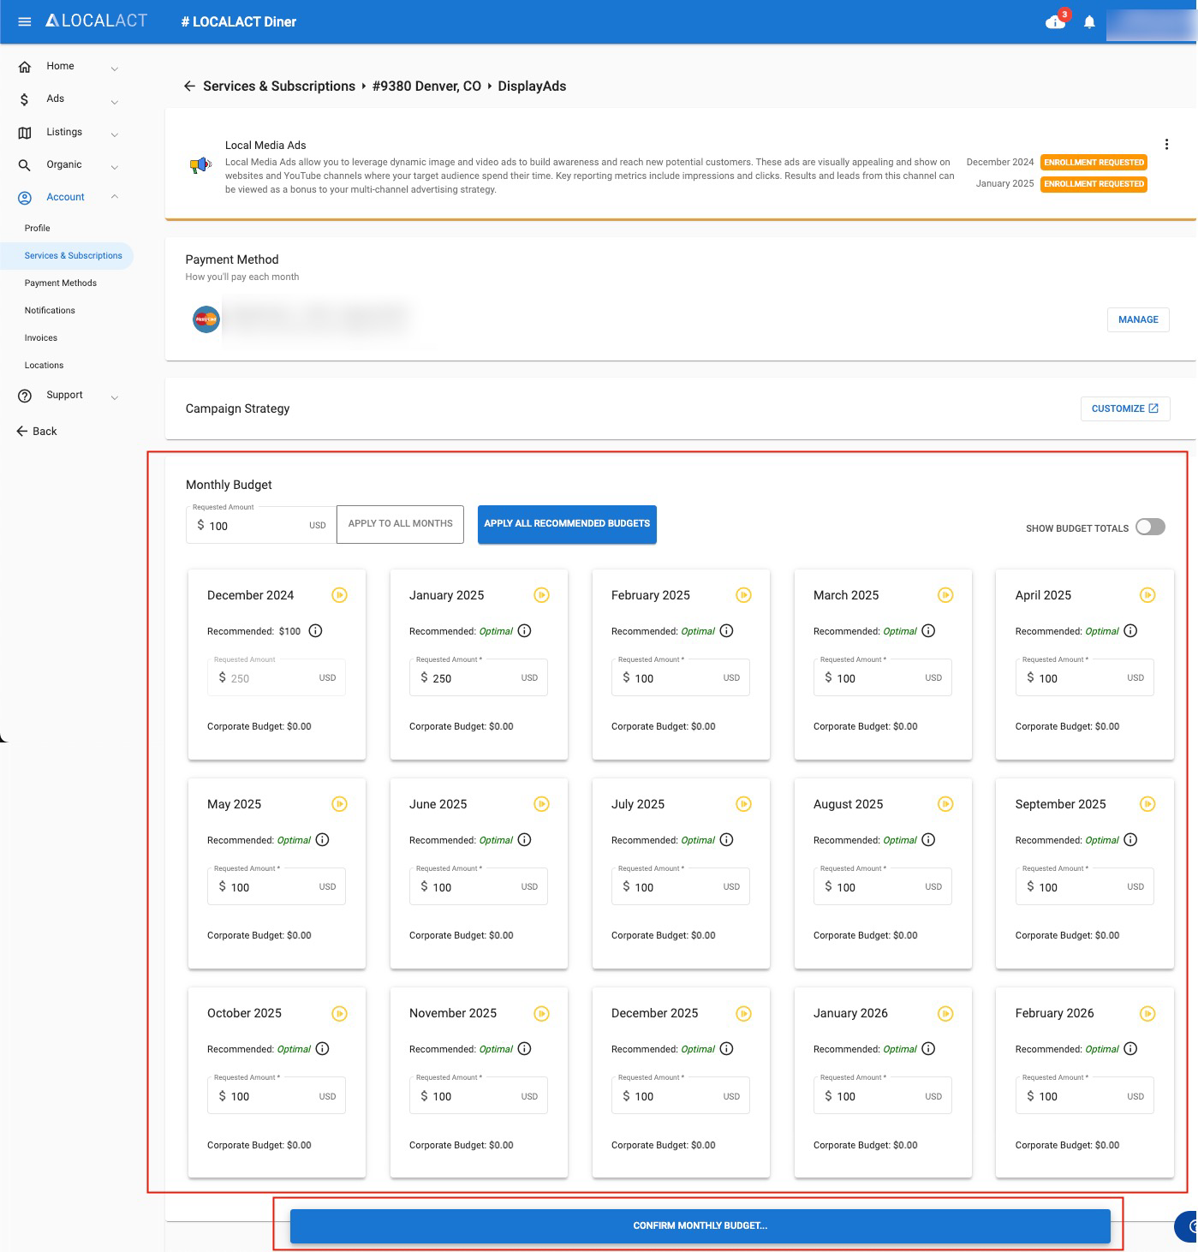Edit January 2025 requested amount field
This screenshot has height=1252, width=1198.
[479, 677]
